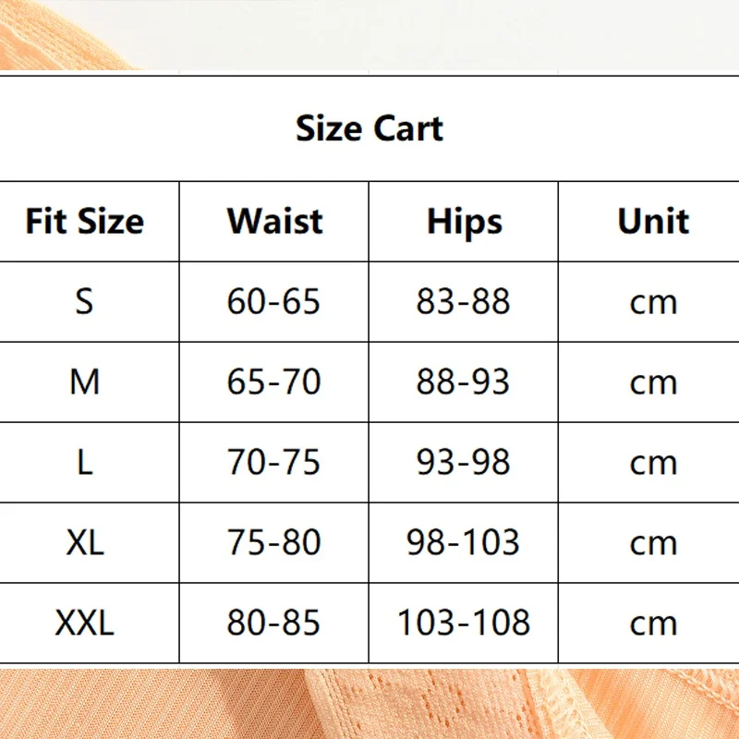This screenshot has width=739, height=739.
Task: Click waist value 80-85
Action: pyautogui.click(x=273, y=623)
